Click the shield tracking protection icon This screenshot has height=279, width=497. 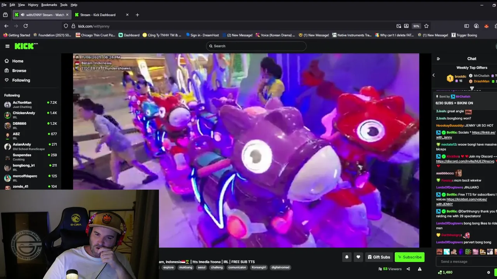[x=66, y=26]
